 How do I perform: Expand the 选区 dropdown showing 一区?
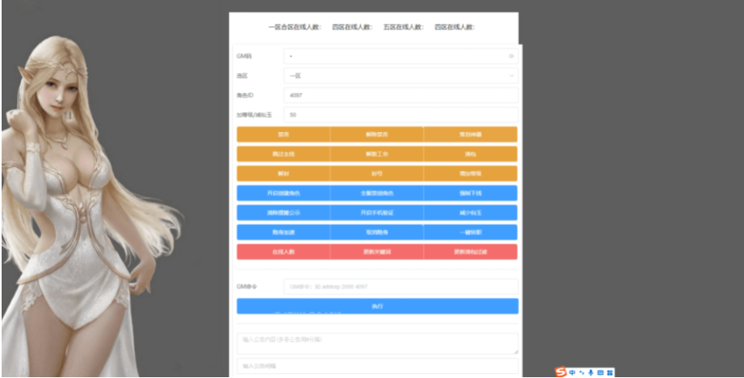click(400, 76)
